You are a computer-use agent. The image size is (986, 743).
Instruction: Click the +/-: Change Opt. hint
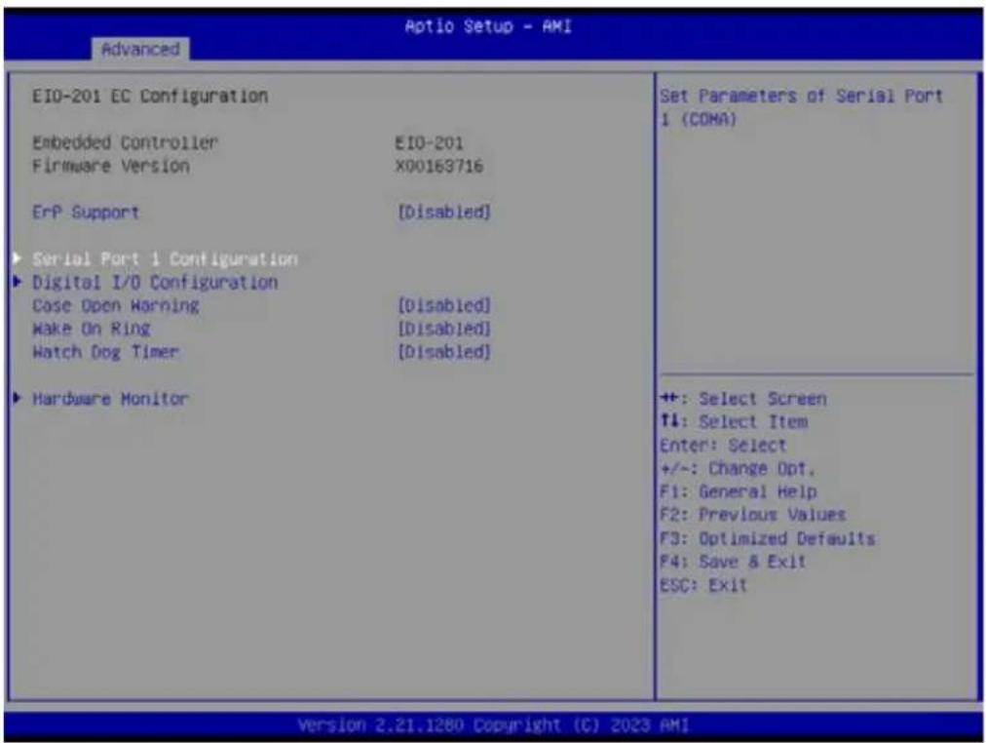point(738,469)
